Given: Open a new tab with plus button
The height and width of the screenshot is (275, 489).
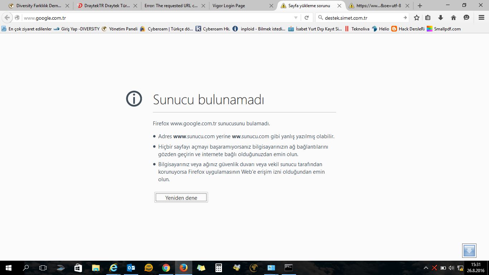Looking at the screenshot, I should click(x=420, y=6).
